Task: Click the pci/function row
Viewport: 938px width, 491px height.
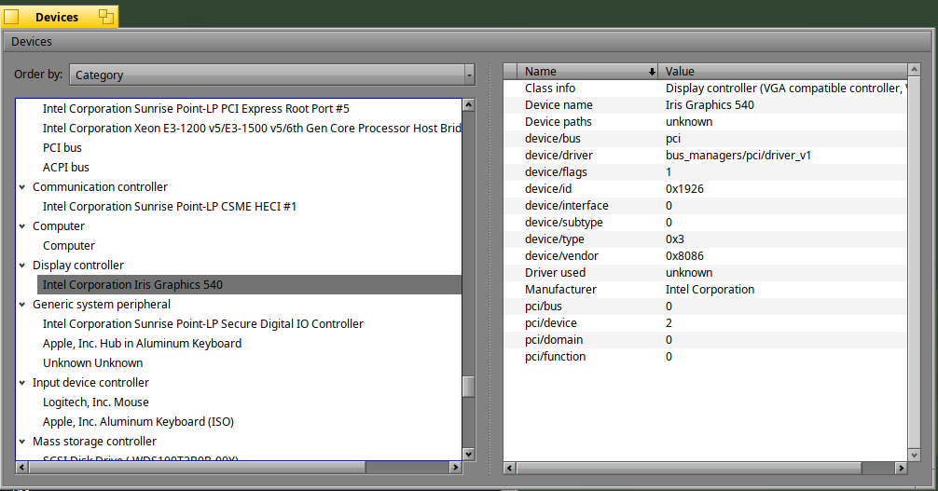Action: (x=705, y=356)
